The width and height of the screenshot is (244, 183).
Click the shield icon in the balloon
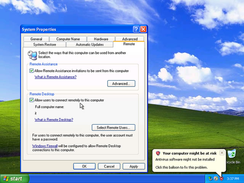158,153
